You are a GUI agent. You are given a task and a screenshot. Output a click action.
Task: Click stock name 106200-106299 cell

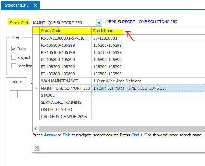point(148,45)
